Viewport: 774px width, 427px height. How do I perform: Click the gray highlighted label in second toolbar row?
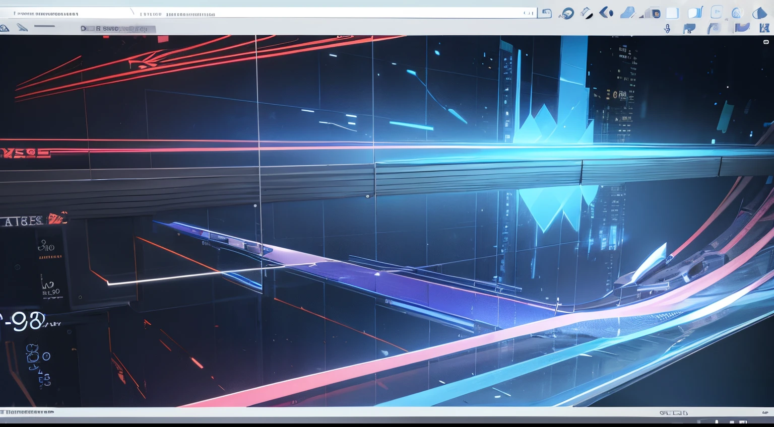click(x=118, y=29)
